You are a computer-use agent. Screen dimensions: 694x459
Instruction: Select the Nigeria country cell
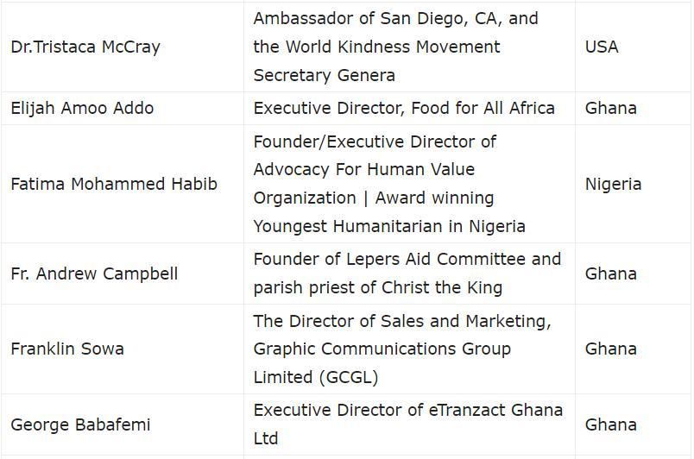[x=633, y=184]
